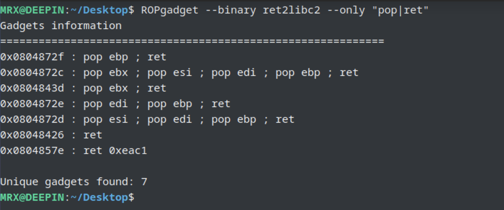Click the --only option in command
Screen dimensions: 504x210
[346, 10]
